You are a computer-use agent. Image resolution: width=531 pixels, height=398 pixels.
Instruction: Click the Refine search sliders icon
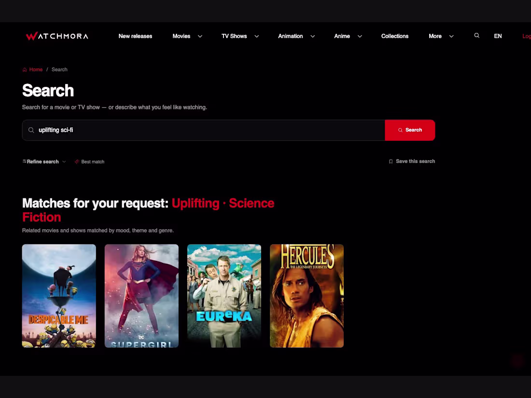25,162
